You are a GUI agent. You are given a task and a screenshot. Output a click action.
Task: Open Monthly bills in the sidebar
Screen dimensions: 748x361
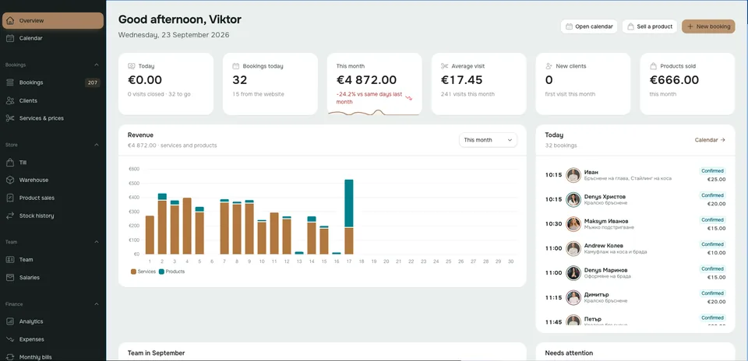pyautogui.click(x=53, y=356)
